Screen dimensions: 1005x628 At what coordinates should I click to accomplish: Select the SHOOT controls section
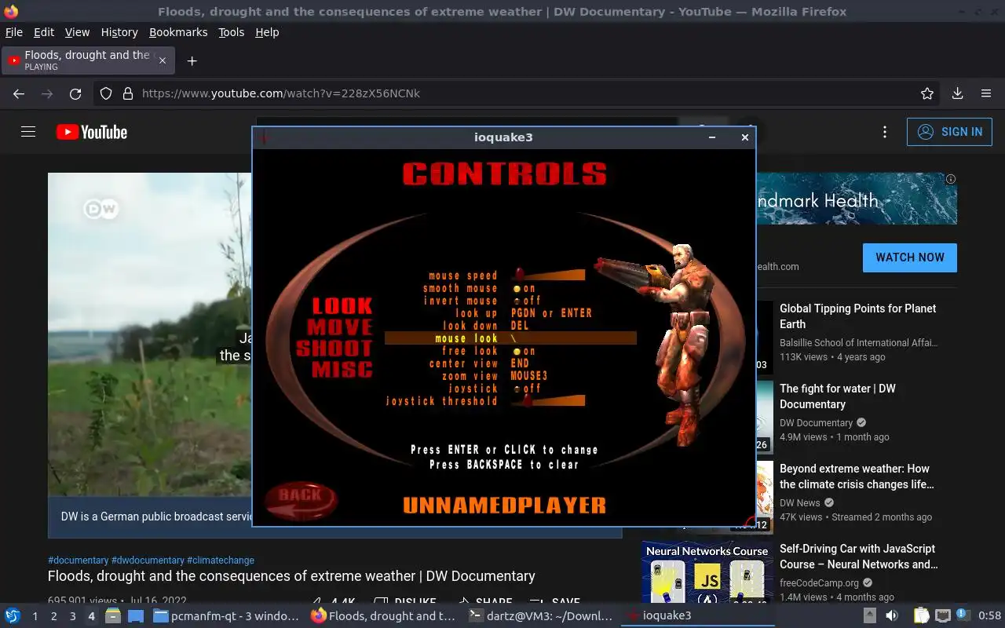(x=334, y=348)
